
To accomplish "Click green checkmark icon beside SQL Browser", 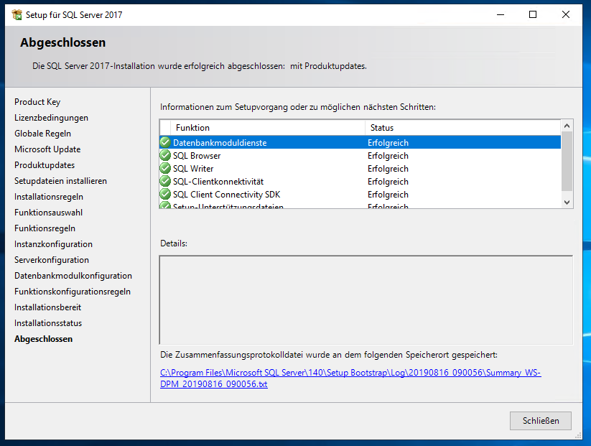I will pyautogui.click(x=165, y=155).
